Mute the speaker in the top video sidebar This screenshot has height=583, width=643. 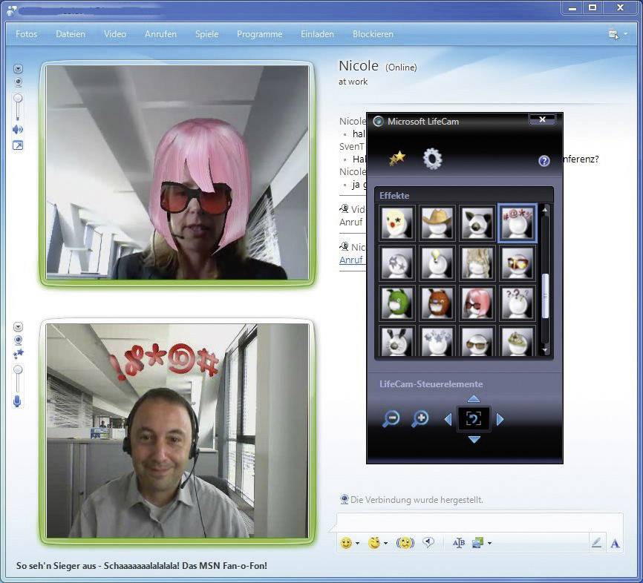pyautogui.click(x=17, y=128)
